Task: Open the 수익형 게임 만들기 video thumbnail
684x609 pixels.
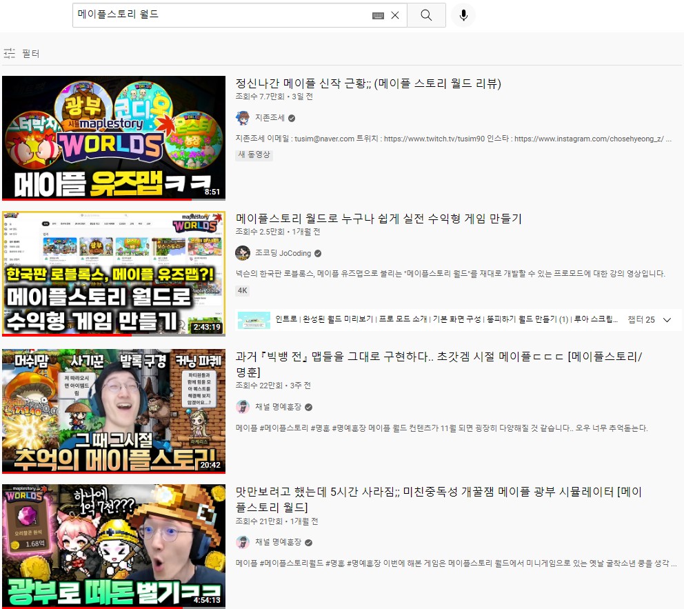Action: pos(114,274)
